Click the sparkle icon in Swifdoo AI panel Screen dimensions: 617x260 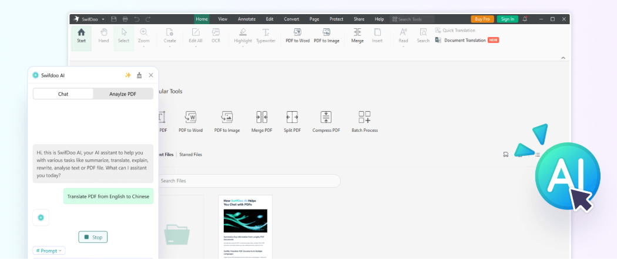pos(128,75)
